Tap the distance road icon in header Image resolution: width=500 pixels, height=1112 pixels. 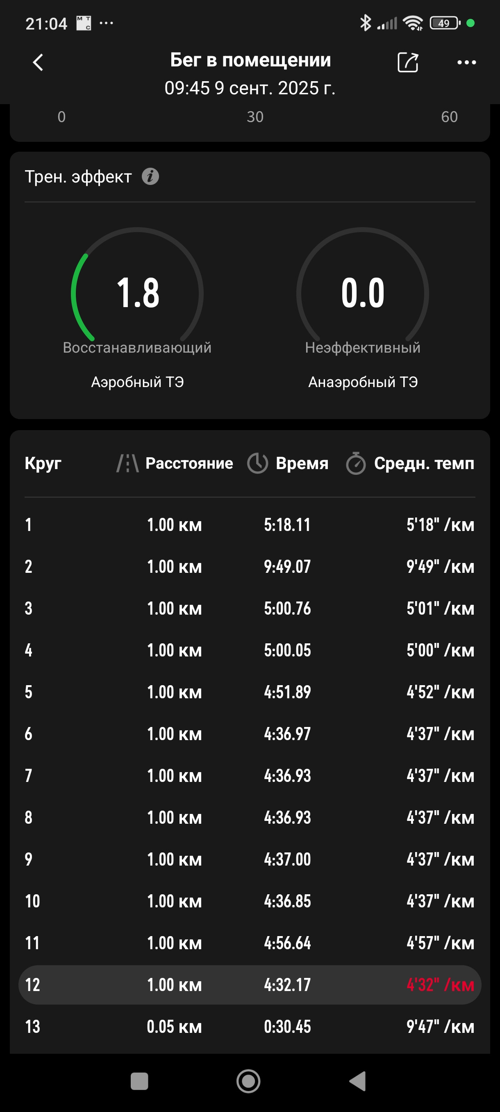pos(128,463)
